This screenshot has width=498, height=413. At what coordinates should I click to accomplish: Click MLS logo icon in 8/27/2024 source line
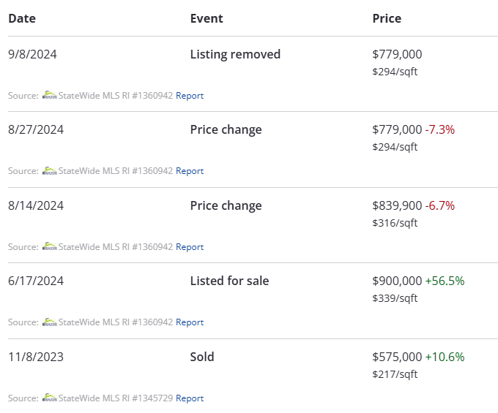(x=50, y=170)
